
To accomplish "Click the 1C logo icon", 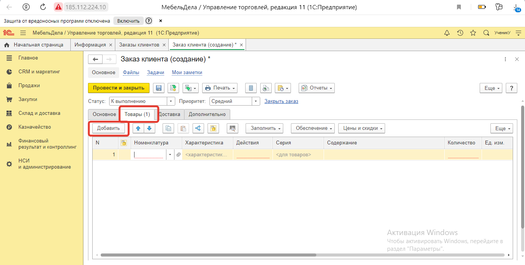I will (x=9, y=33).
